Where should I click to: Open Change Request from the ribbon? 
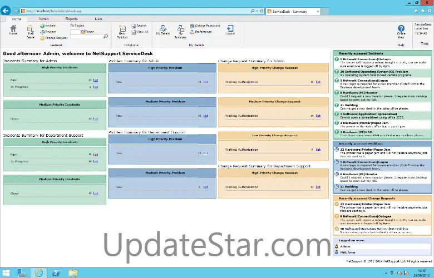click(54, 38)
